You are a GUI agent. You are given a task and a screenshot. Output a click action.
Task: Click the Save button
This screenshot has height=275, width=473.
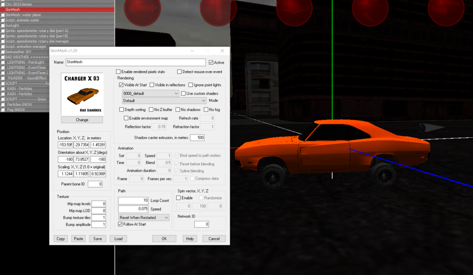click(x=97, y=239)
